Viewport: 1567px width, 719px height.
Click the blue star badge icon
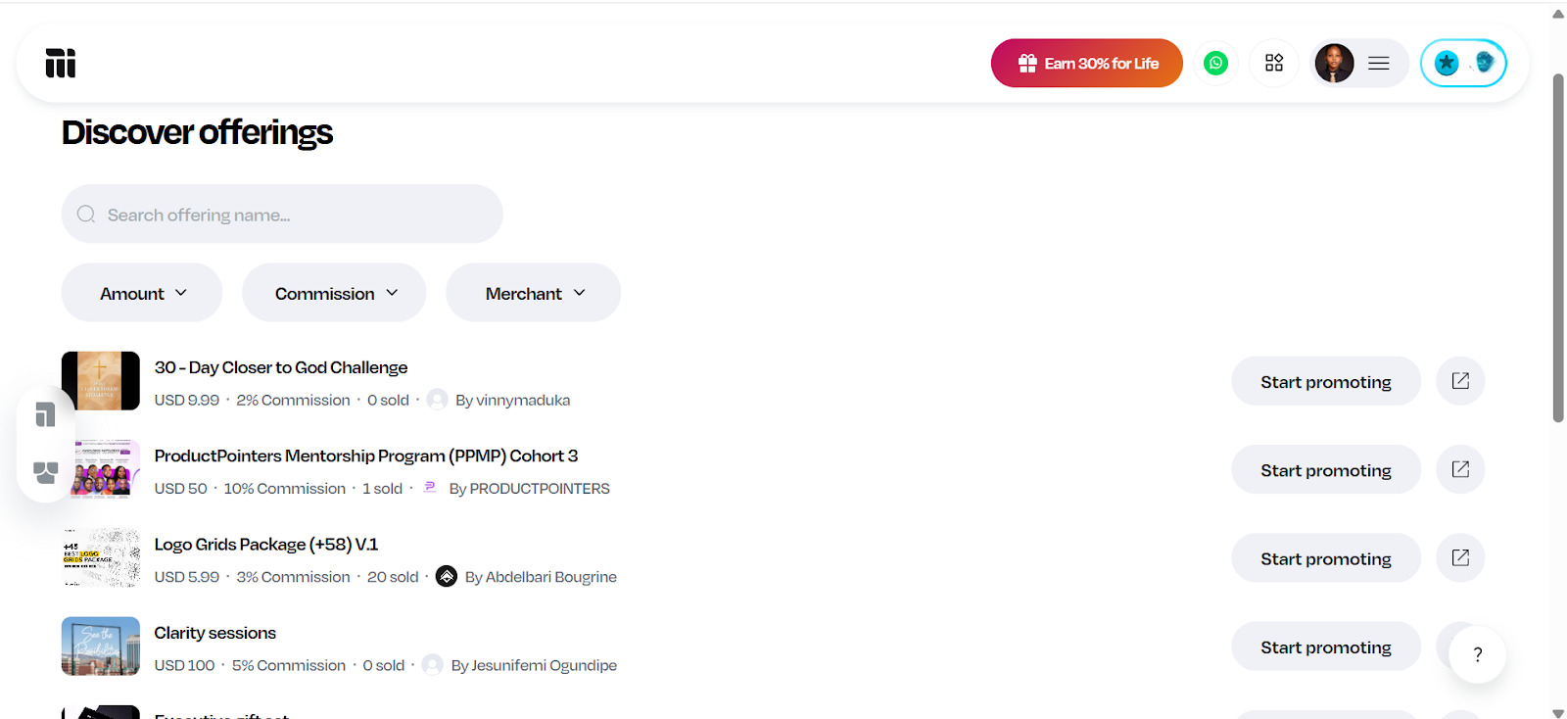point(1447,63)
